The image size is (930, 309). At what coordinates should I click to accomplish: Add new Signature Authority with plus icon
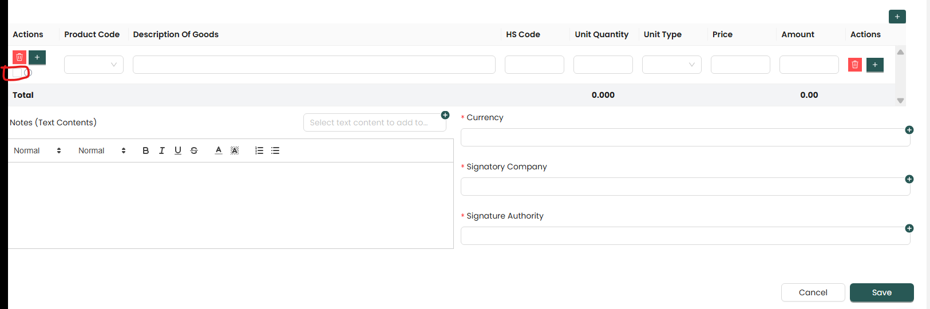coord(909,228)
